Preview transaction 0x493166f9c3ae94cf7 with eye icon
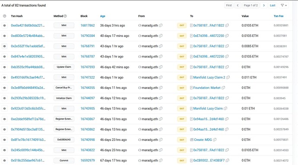This screenshot has width=298, height=165. [5, 77]
